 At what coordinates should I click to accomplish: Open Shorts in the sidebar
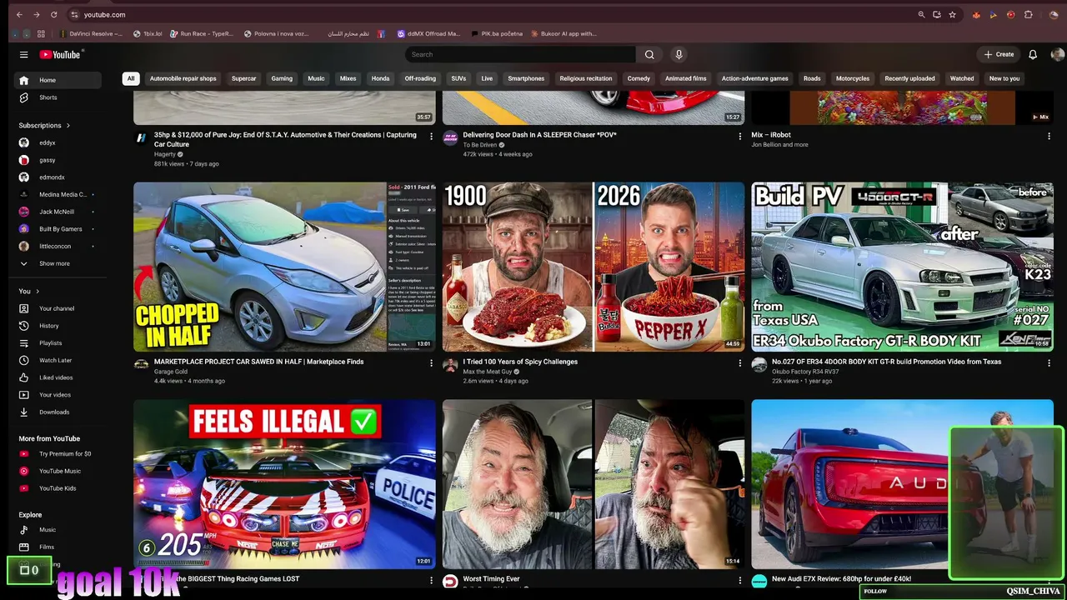58,97
